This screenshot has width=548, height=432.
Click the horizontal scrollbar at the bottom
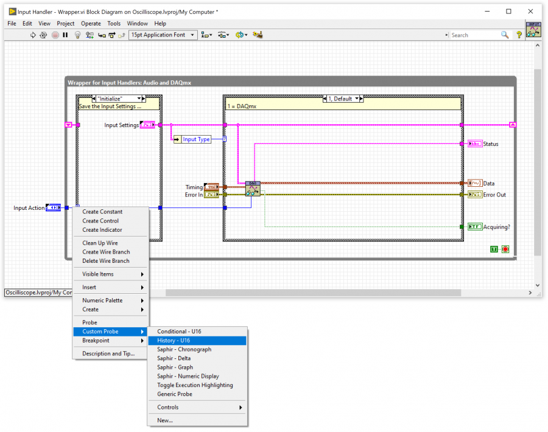(304, 293)
